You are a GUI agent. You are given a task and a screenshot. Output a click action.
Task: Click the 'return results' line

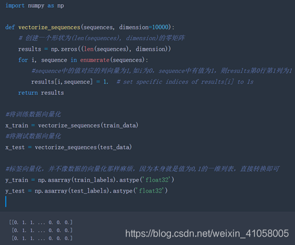click(x=41, y=92)
